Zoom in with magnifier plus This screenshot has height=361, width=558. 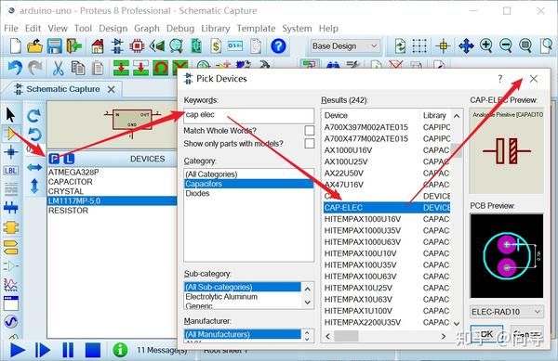pos(485,46)
